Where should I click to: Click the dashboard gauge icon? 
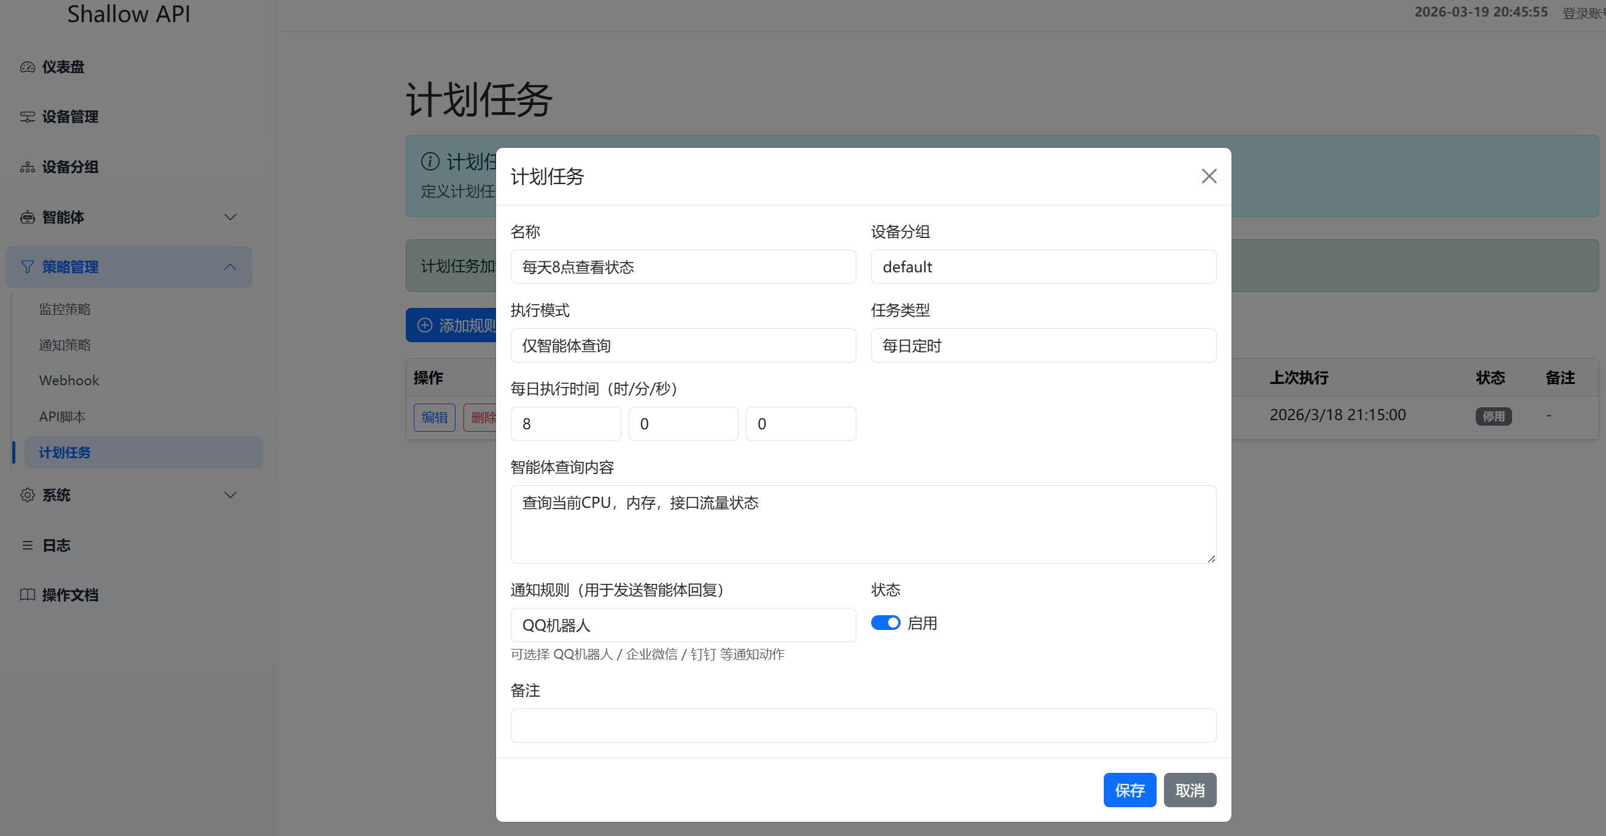[28, 67]
